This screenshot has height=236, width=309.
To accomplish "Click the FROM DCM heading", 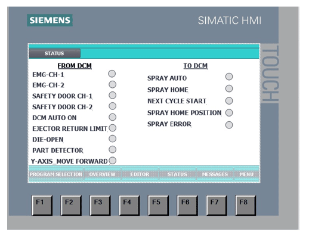I will [75, 66].
